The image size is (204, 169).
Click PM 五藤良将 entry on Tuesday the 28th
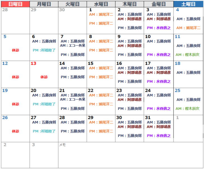point(72,131)
